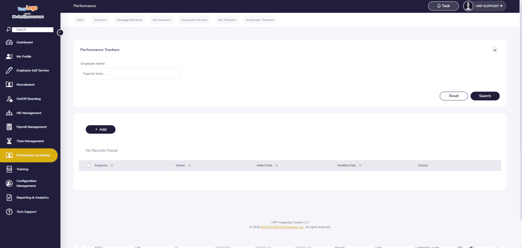
Task: Open HR Management hierarchy icon
Action: 9,113
